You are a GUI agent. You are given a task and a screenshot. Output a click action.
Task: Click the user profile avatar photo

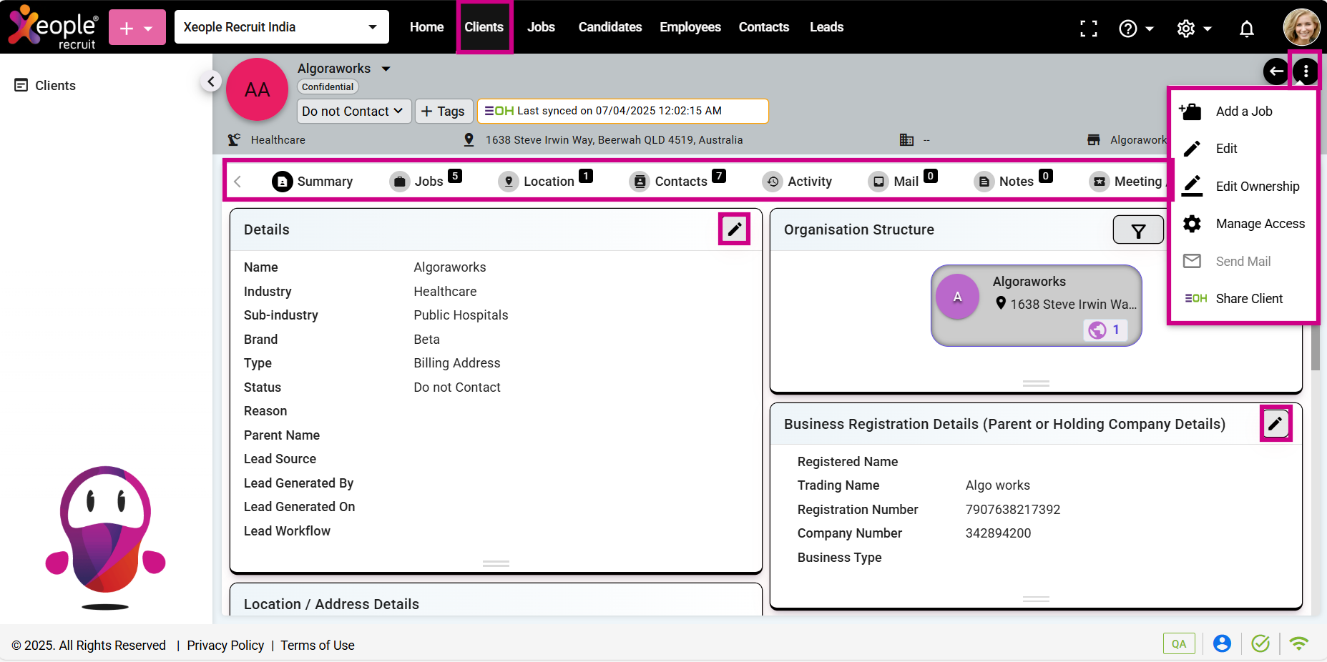pos(1301,27)
